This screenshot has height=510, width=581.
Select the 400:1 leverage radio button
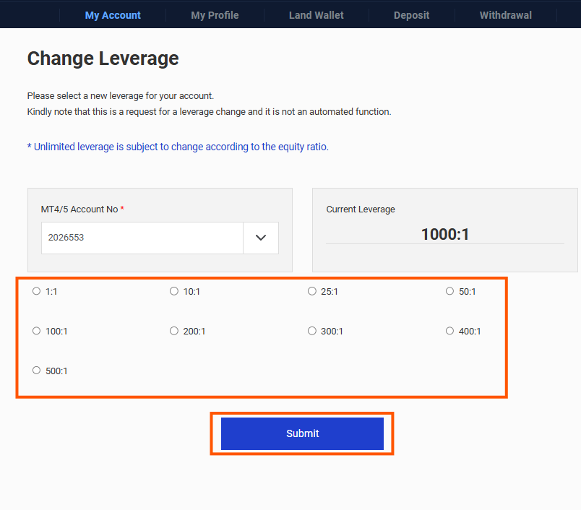[x=450, y=332]
